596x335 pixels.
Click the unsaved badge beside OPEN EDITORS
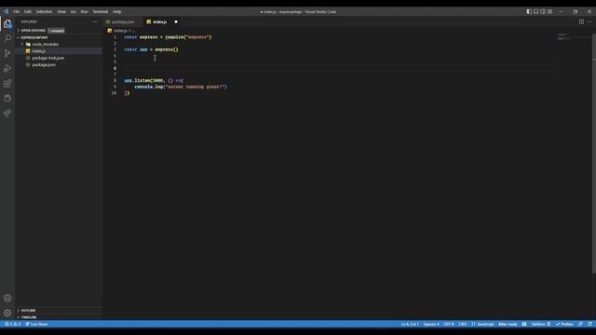click(56, 31)
